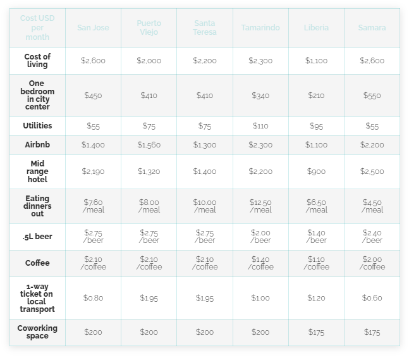Screen dimensions: 409x360
Task: Click San Jose's $2,600 cost of living cell
Action: (x=93, y=61)
